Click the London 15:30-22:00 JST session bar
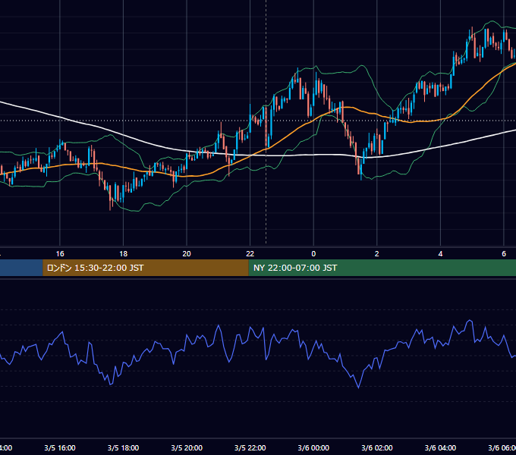Viewport: 516px width, 455px height. 146,268
